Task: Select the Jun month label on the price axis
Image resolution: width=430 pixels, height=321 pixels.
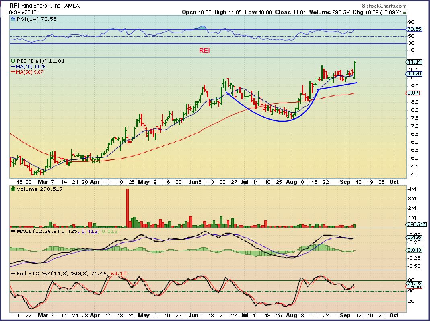Action: coord(195,182)
